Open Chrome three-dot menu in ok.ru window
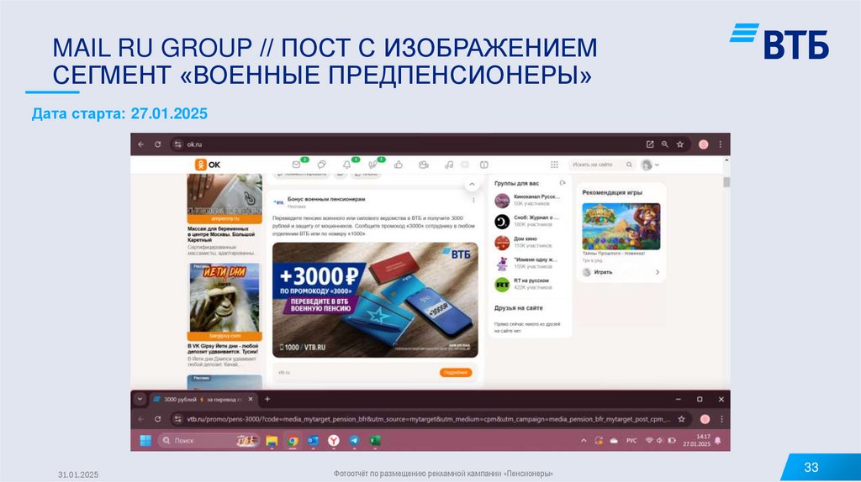 point(721,144)
